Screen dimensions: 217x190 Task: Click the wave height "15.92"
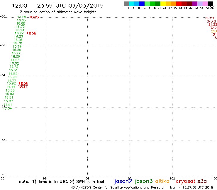click(x=11, y=83)
